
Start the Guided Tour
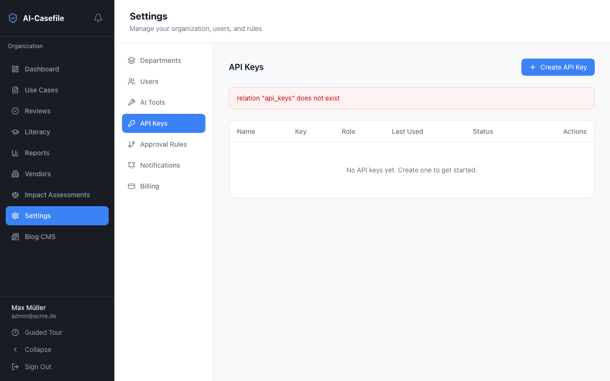43,332
